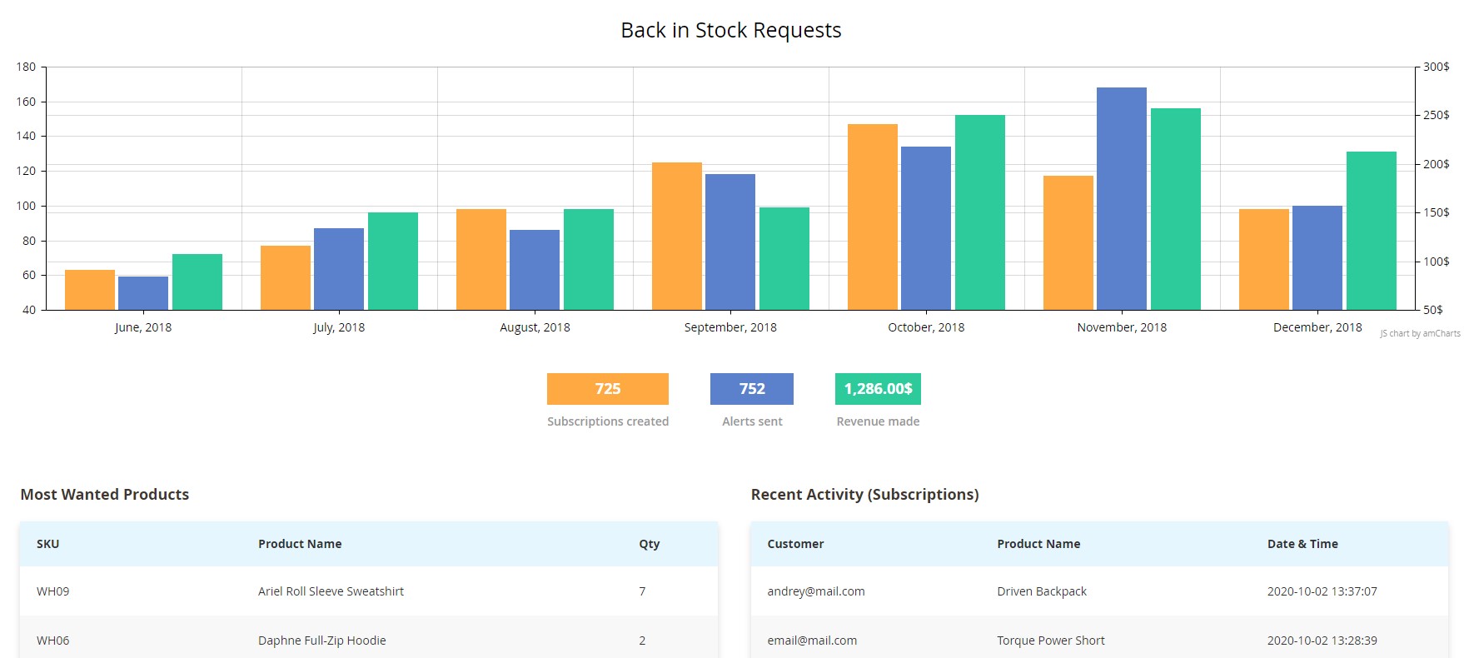The image size is (1464, 658).
Task: Click the SKU column header
Action: 47,544
